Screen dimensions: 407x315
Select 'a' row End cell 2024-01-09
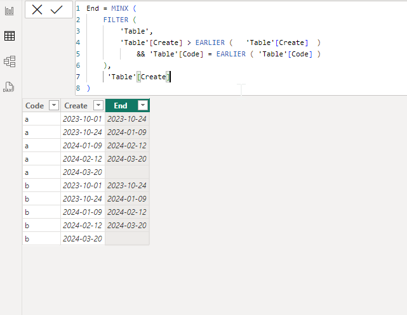(127, 132)
